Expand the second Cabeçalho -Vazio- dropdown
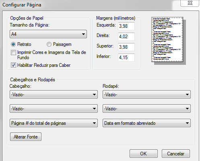 54,108
